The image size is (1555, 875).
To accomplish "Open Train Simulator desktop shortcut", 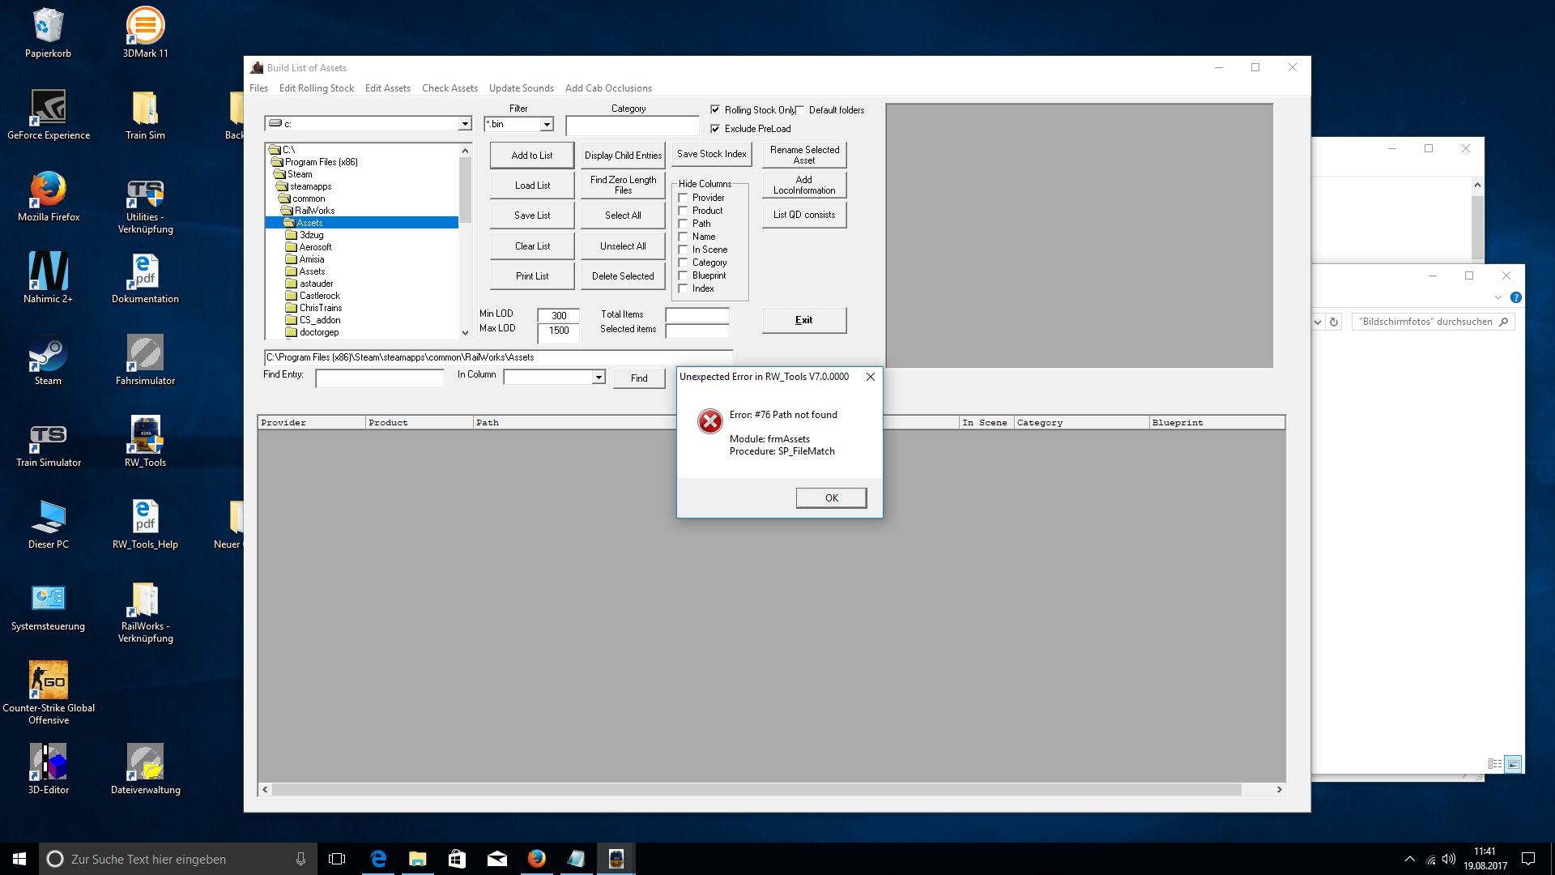I will click(48, 437).
